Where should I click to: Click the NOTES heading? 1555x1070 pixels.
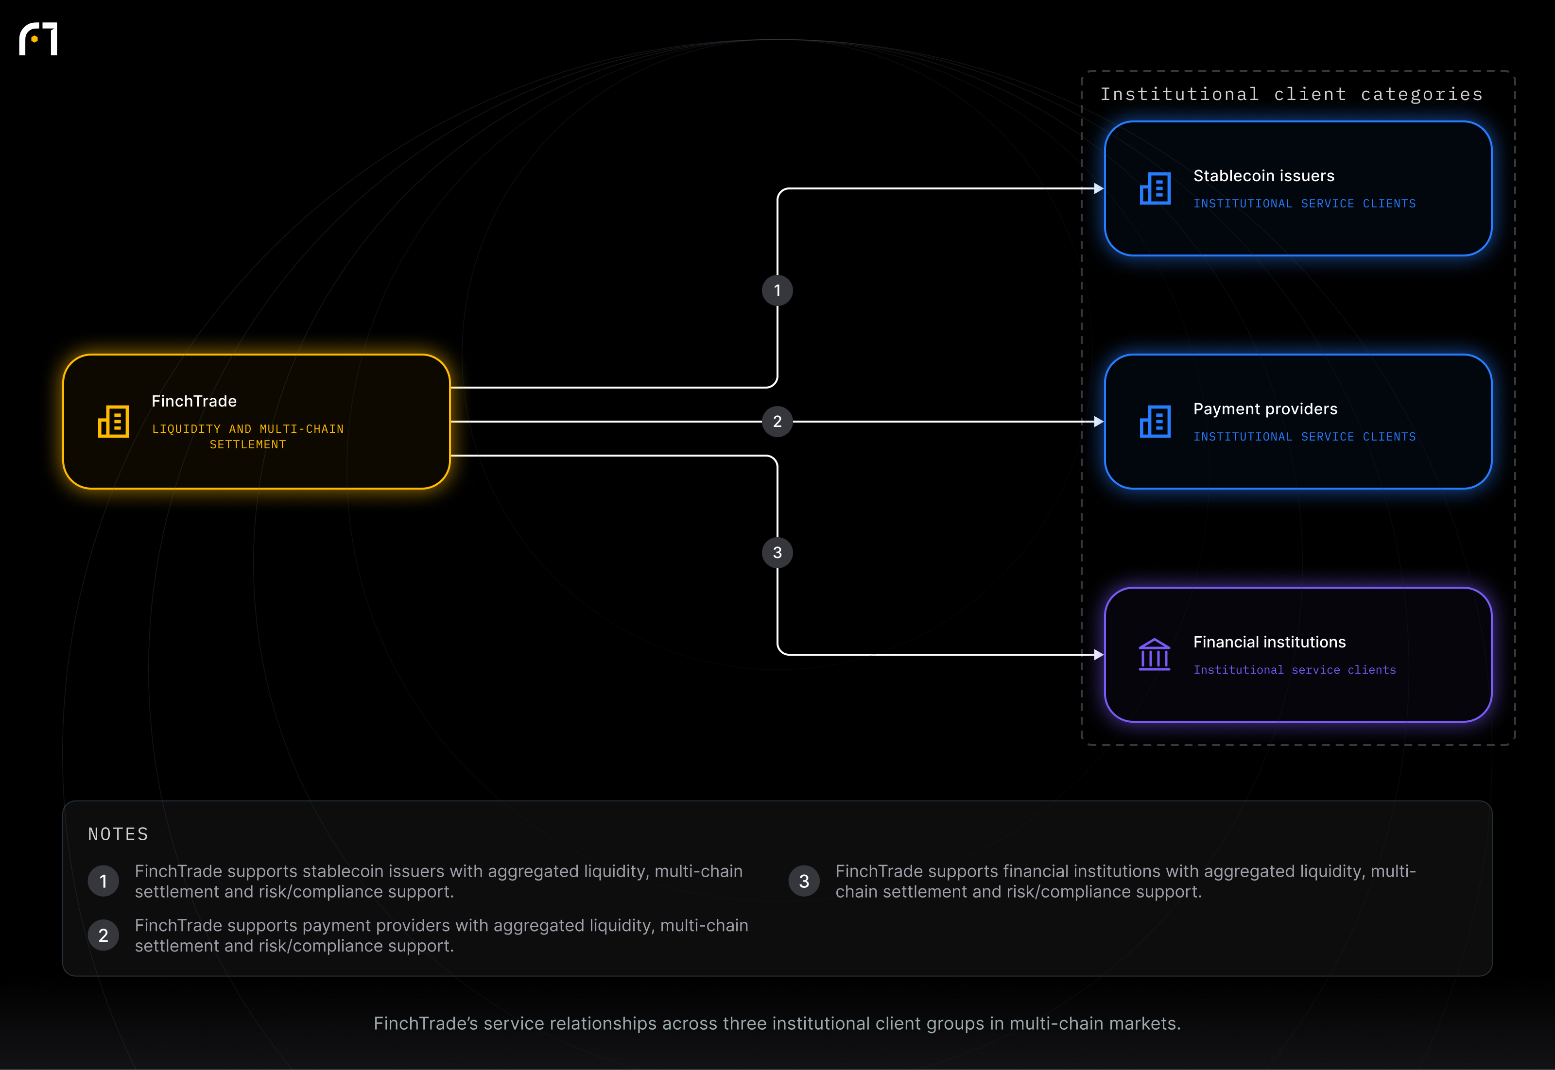tap(118, 834)
